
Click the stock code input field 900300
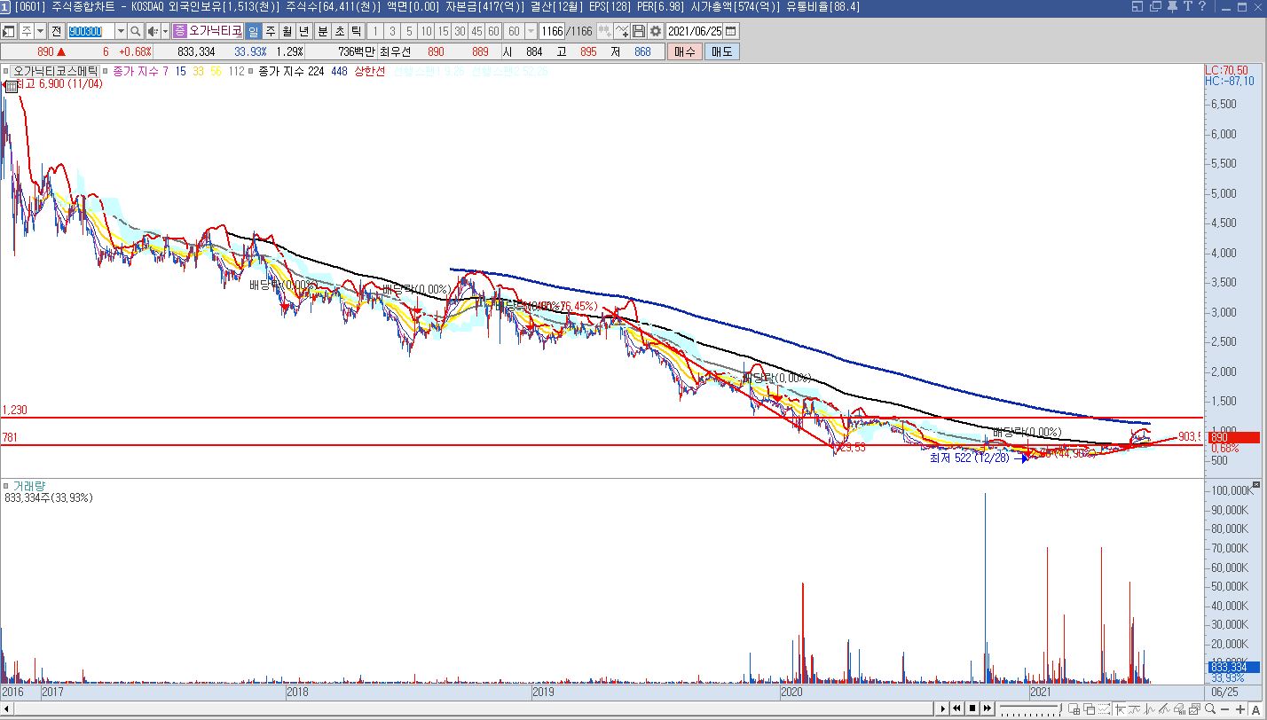(91, 31)
